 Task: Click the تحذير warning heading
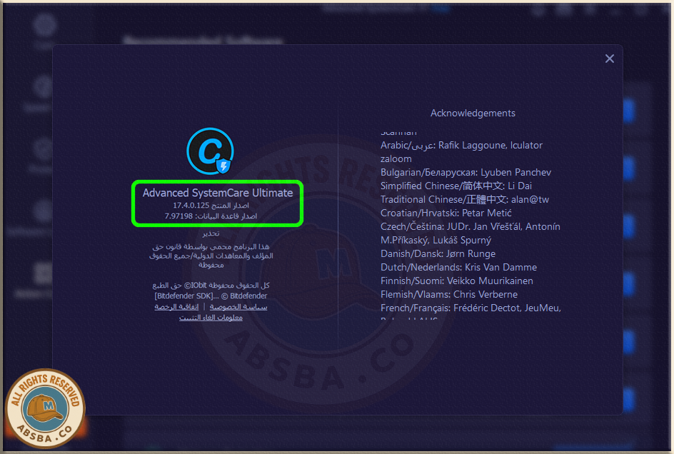point(211,233)
